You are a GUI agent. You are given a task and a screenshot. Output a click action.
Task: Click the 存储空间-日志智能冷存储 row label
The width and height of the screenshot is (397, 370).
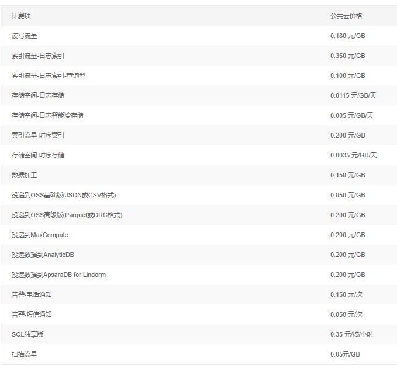pyautogui.click(x=47, y=115)
